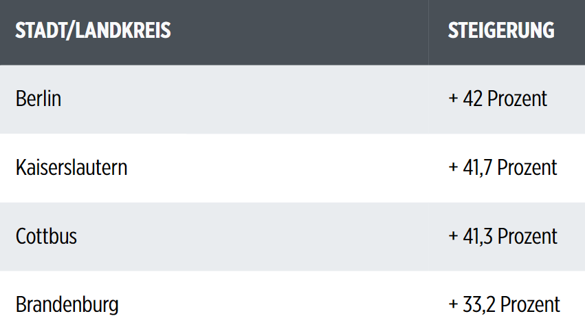Viewport: 585px width, 336px height.
Task: Click the STEIGERUNG column header
Action: [x=501, y=31]
